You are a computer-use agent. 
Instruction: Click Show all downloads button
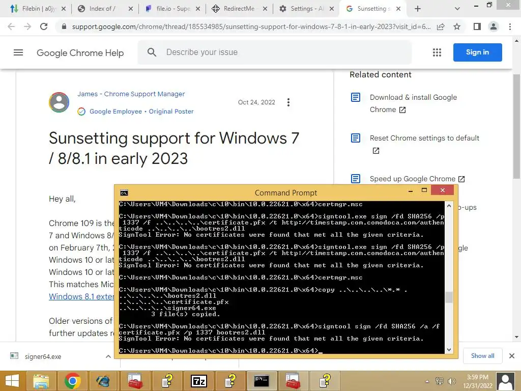(482, 356)
